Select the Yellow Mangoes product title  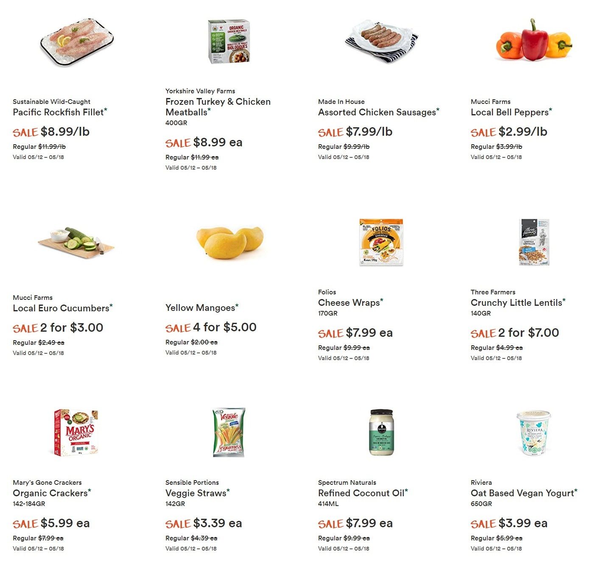200,308
